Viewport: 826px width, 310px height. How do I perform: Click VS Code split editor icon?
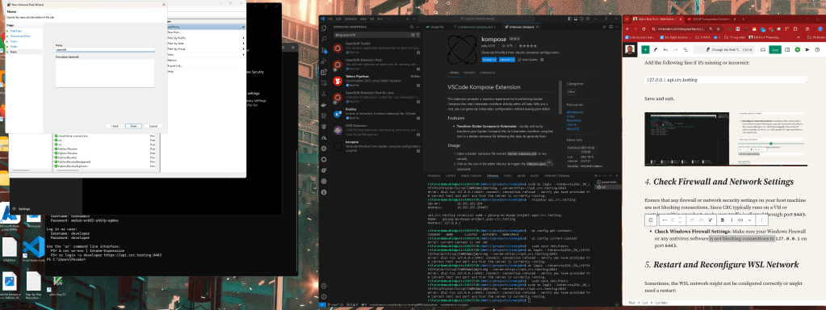pyautogui.click(x=611, y=27)
